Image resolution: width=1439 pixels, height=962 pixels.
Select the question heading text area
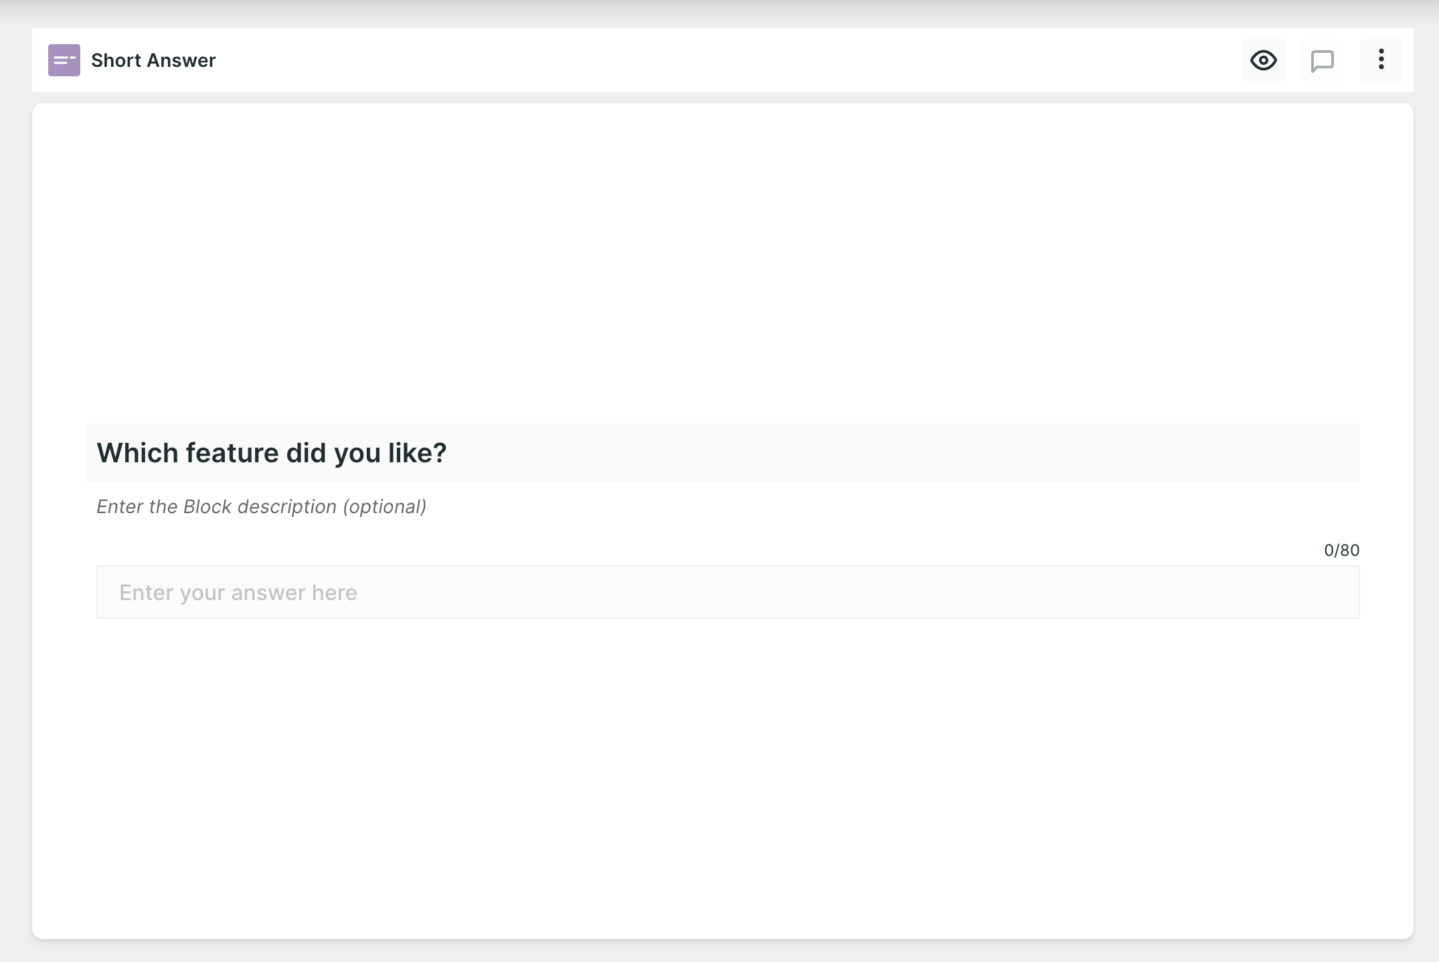(723, 453)
